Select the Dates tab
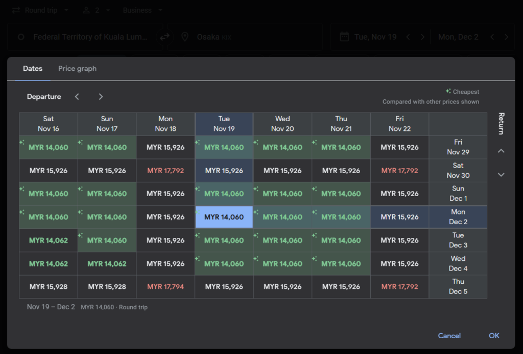 click(x=33, y=69)
